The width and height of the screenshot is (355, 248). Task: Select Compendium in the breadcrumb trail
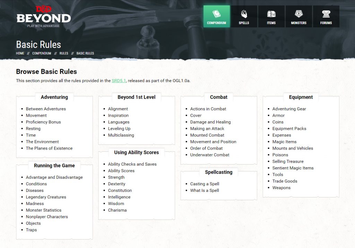point(42,53)
